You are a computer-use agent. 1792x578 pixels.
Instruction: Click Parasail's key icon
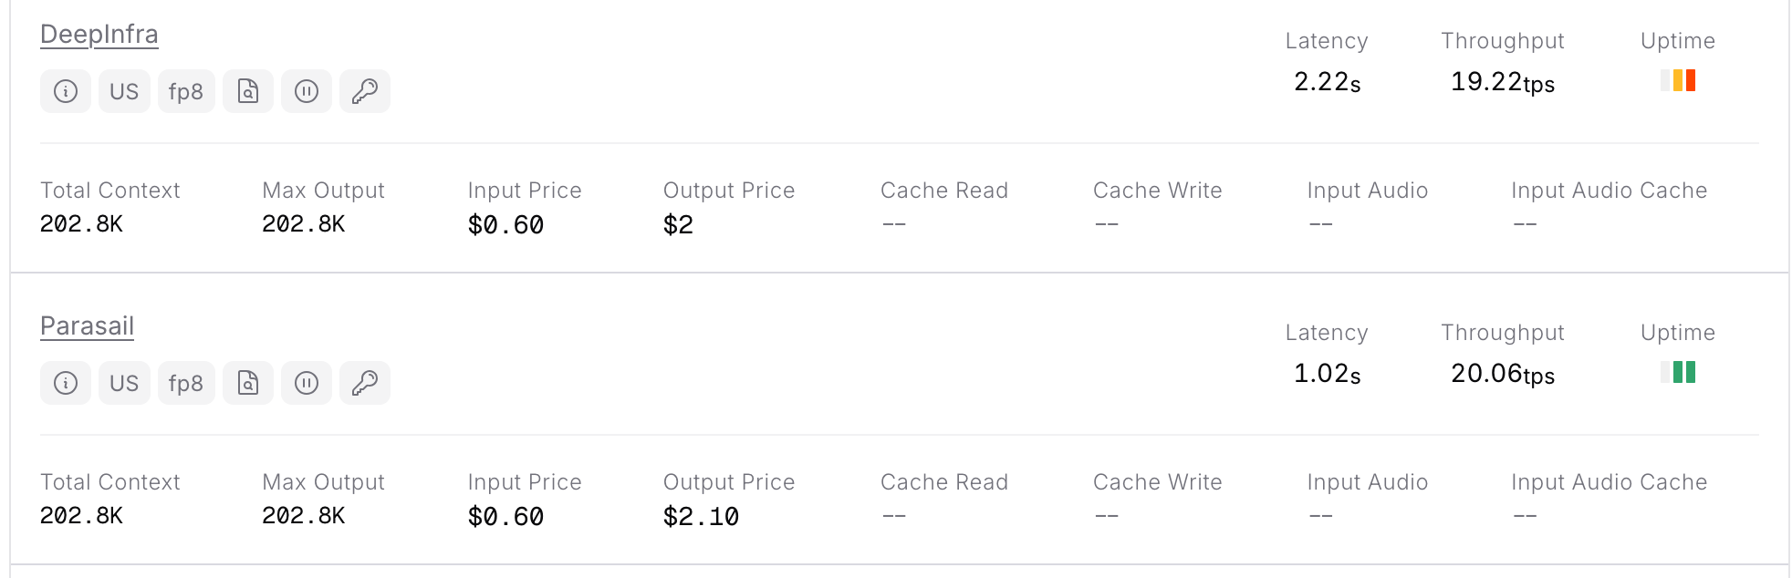pyautogui.click(x=365, y=383)
